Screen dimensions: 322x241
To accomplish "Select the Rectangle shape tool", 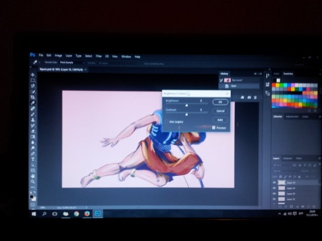I will (33, 170).
